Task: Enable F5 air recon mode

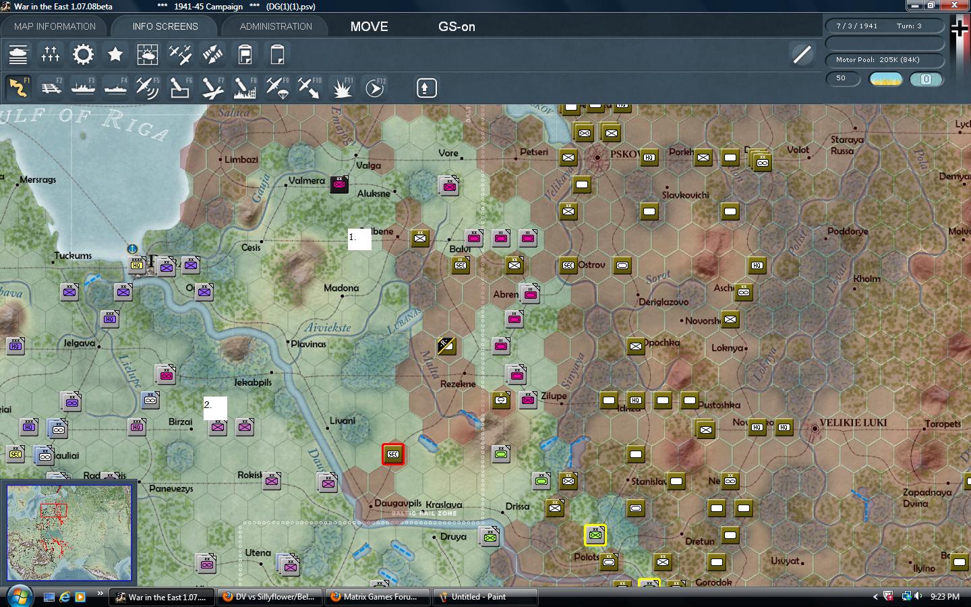Action: 148,88
